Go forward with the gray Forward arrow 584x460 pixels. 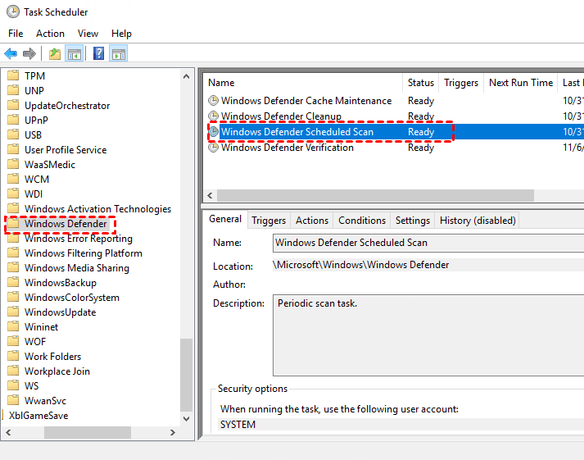(29, 53)
